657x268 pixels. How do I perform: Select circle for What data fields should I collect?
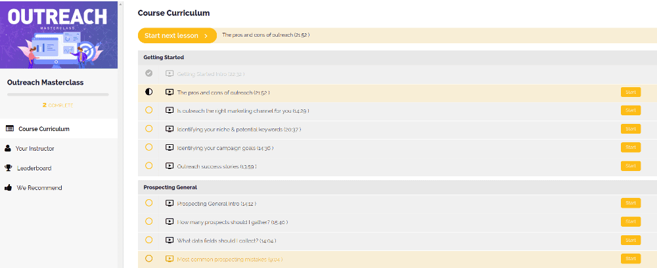[x=148, y=240]
